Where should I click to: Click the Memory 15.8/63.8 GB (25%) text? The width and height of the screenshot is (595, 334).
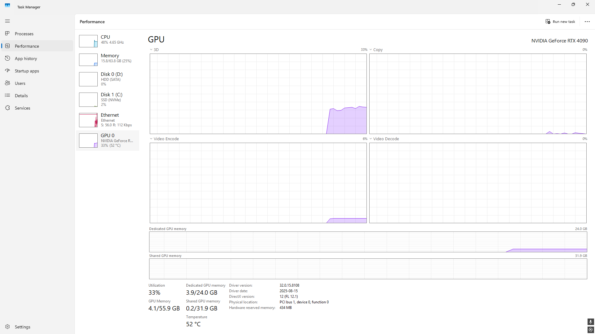116,61
